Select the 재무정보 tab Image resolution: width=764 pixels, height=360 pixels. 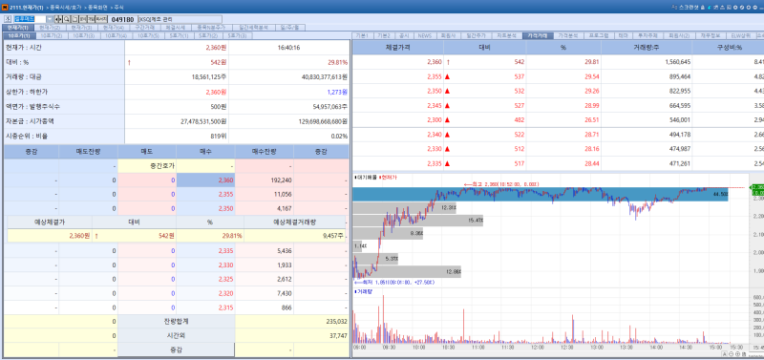[x=710, y=35]
